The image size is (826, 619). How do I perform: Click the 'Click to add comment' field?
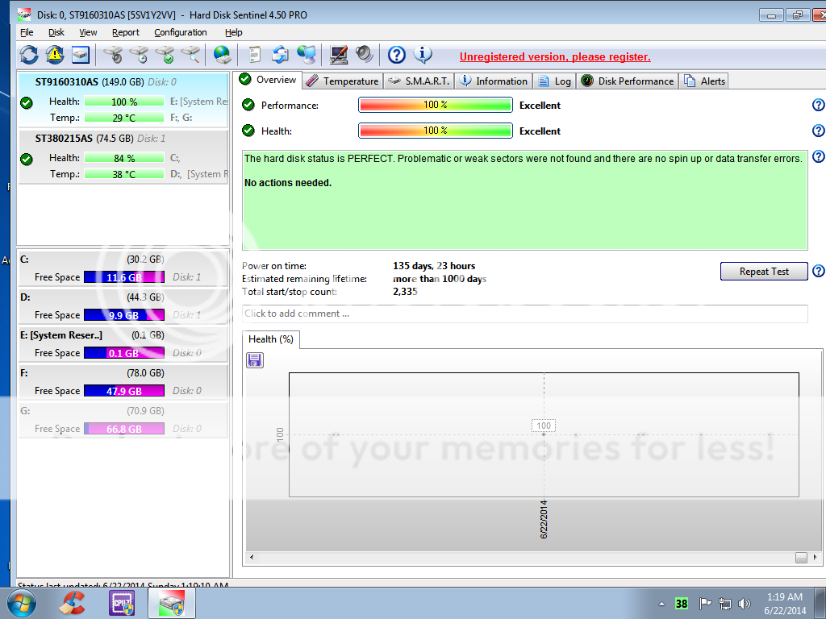(524, 314)
